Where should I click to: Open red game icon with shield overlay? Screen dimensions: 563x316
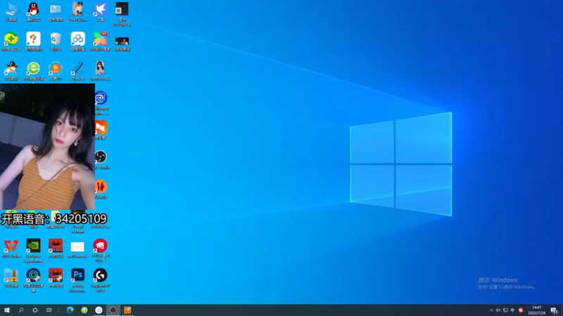pyautogui.click(x=56, y=278)
